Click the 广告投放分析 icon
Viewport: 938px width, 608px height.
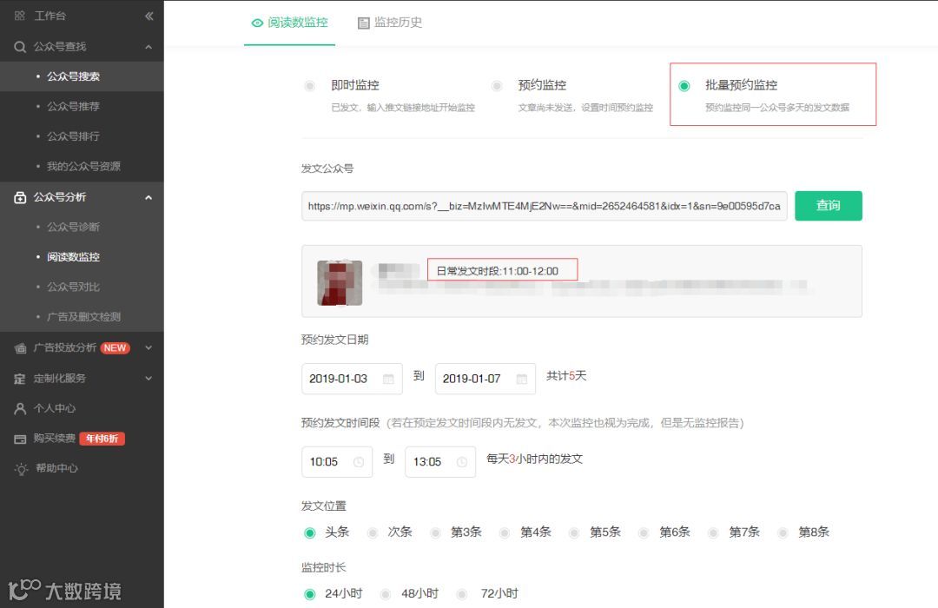20,347
